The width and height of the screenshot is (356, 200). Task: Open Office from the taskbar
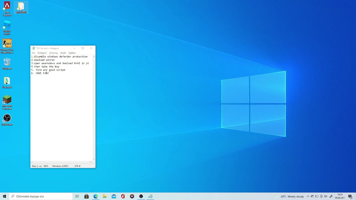coord(123,196)
